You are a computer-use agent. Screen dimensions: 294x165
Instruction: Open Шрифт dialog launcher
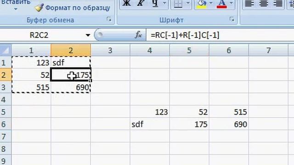pyautogui.click(x=232, y=19)
